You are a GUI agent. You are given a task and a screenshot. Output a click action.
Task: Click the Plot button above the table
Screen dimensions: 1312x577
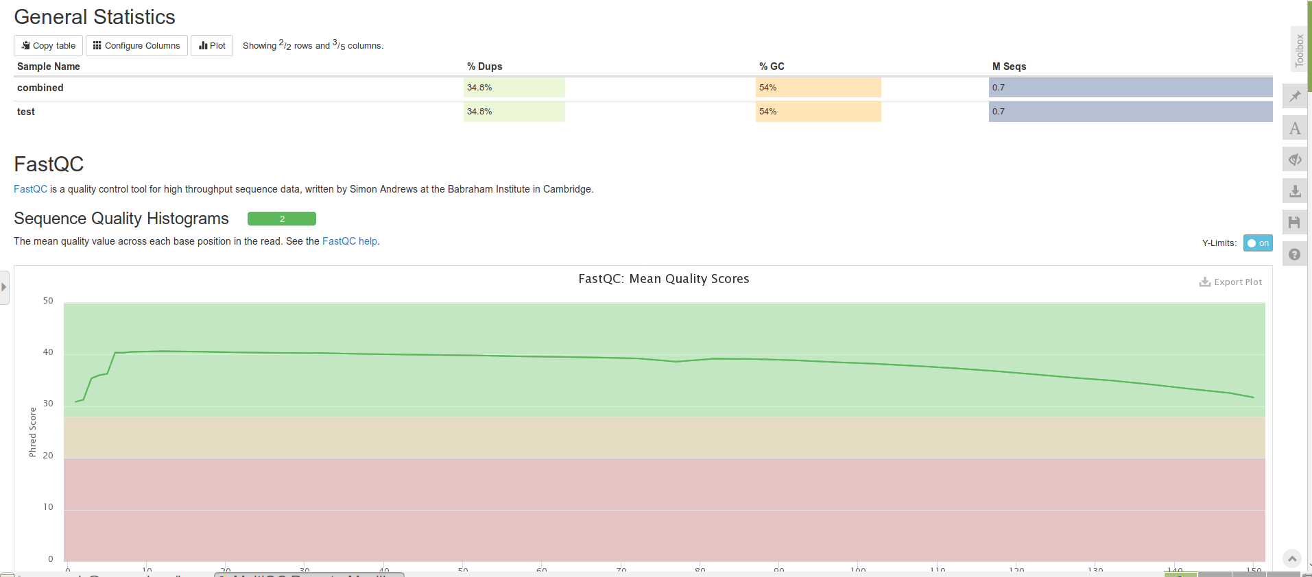tap(212, 45)
